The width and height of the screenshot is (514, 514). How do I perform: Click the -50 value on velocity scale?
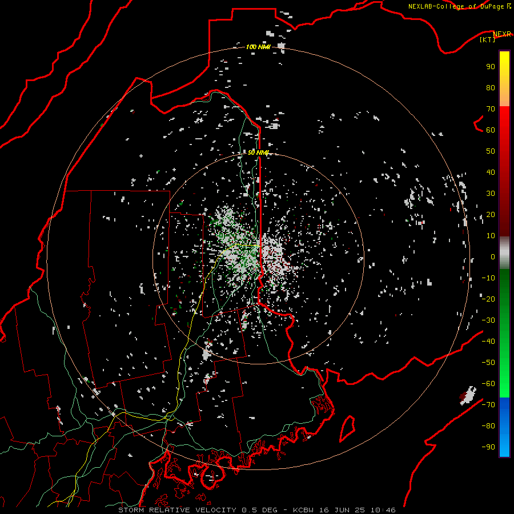(488, 363)
